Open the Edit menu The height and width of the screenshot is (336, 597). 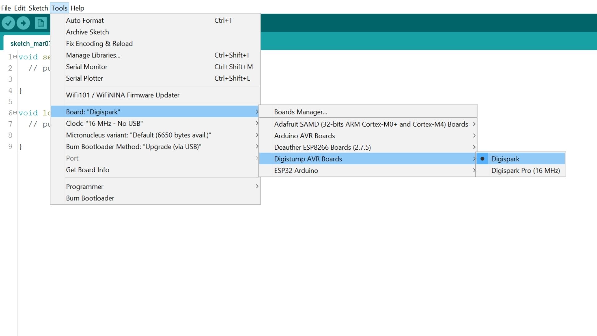pos(20,8)
